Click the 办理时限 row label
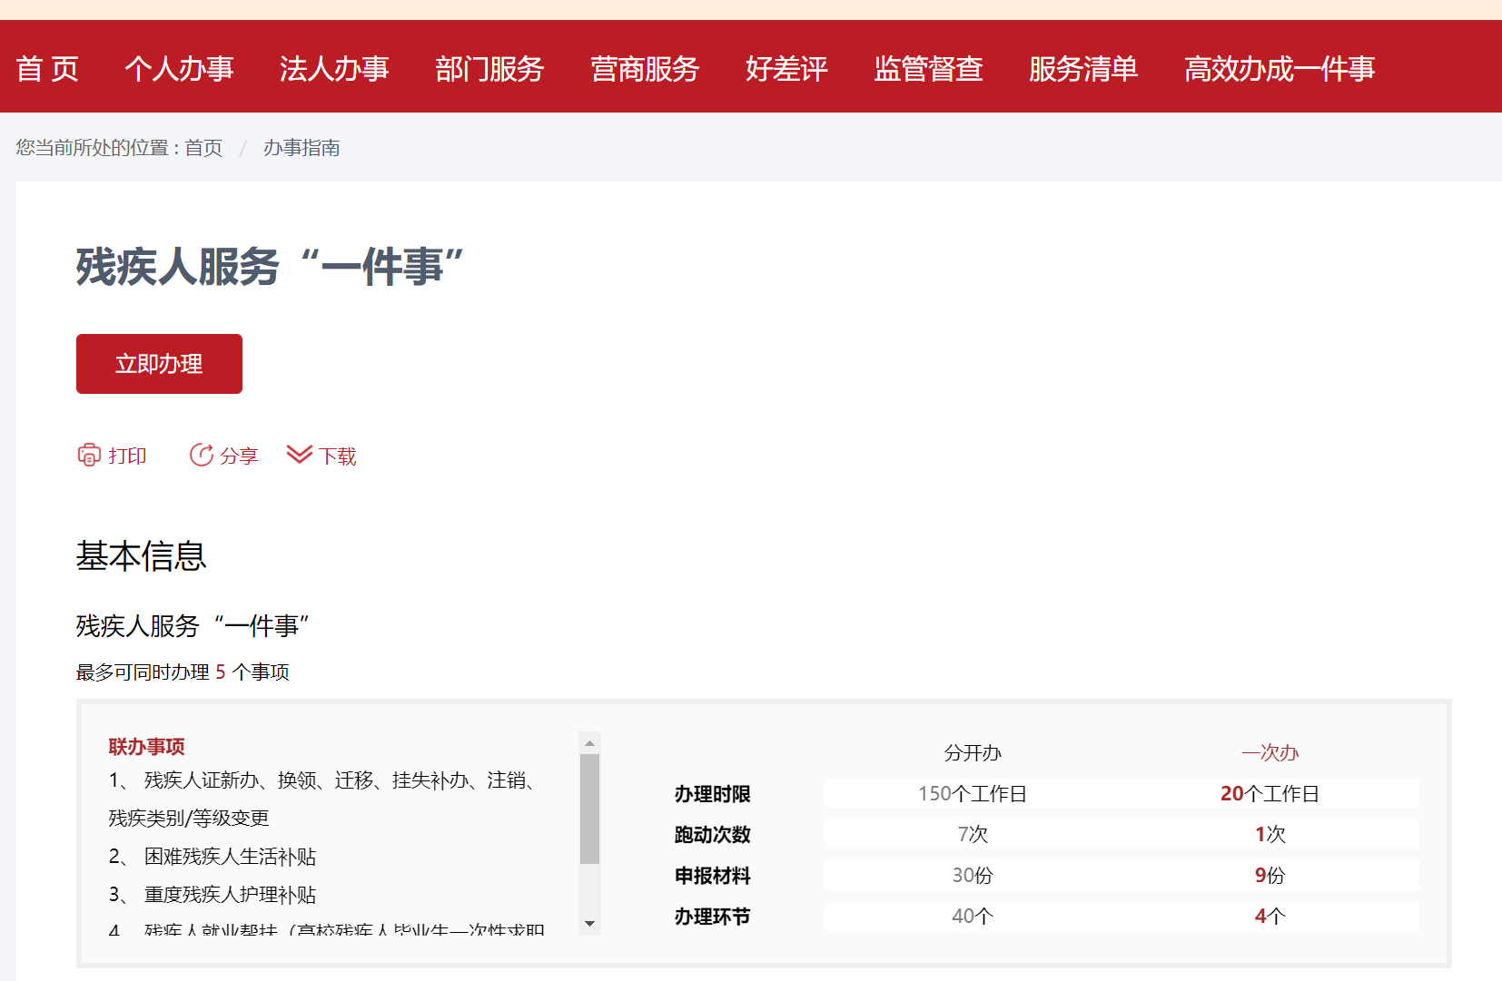The image size is (1502, 981). pos(712,794)
